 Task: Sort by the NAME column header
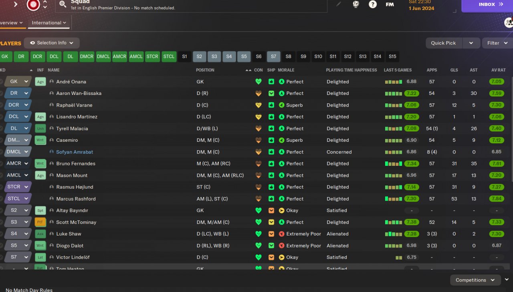[54, 70]
